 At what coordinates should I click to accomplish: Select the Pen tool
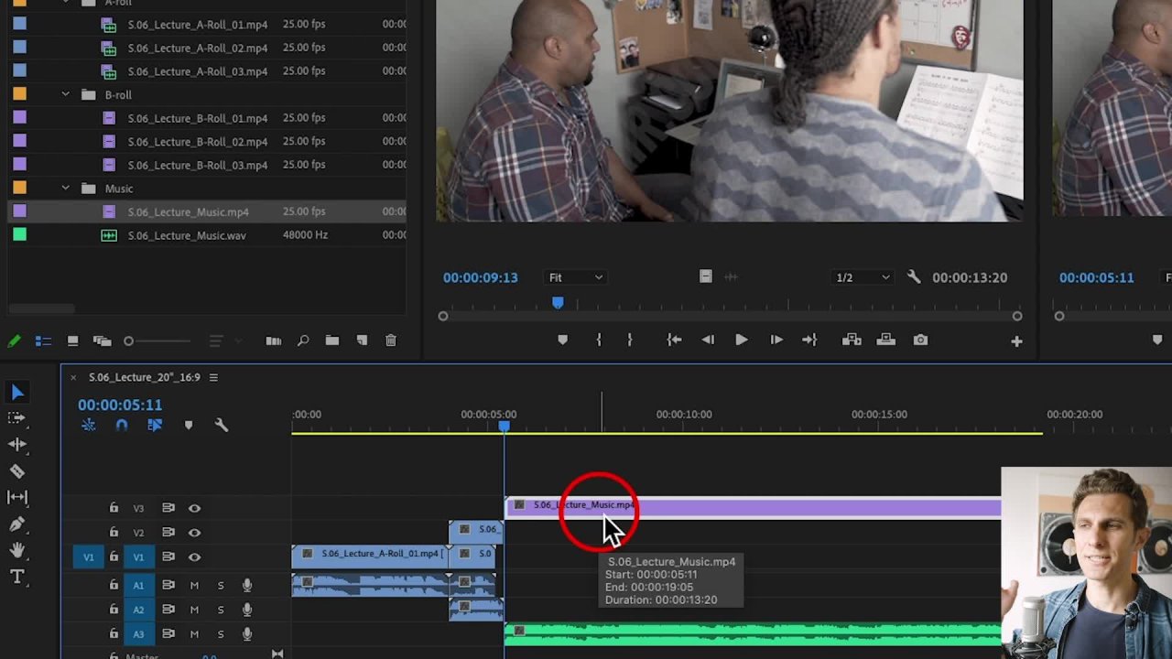(17, 524)
